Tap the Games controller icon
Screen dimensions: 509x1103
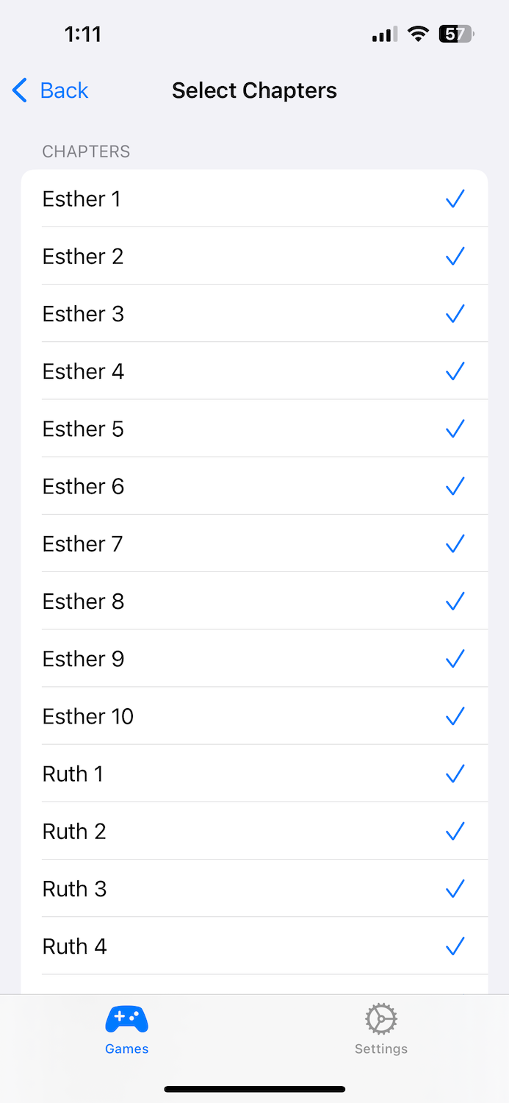pyautogui.click(x=127, y=1020)
